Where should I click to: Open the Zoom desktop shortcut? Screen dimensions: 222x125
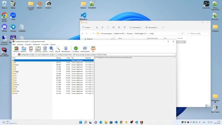[x=13, y=16]
